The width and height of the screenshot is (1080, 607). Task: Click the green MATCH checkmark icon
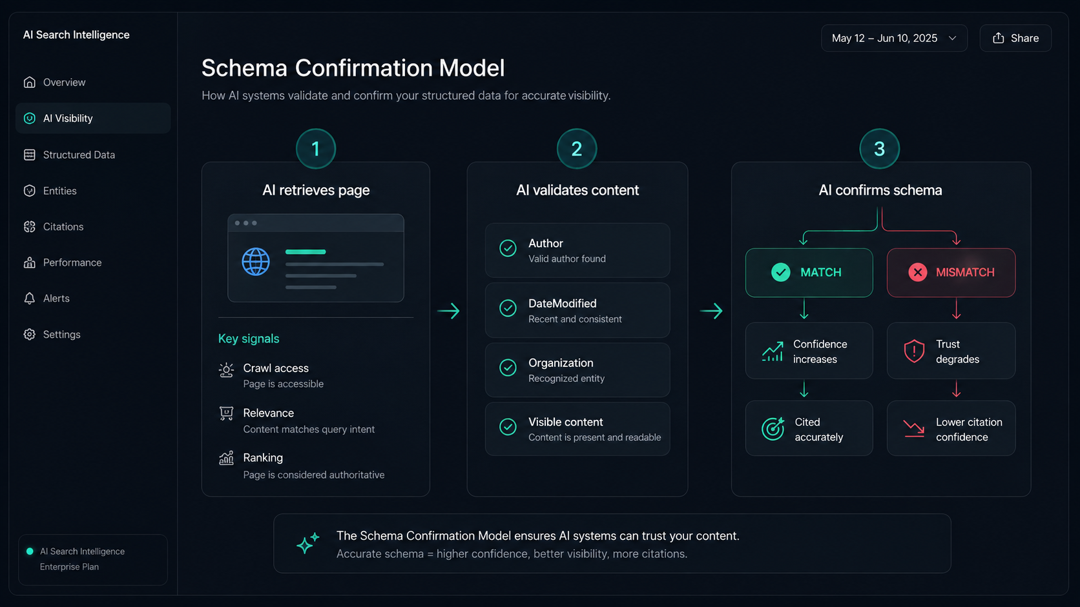click(781, 272)
